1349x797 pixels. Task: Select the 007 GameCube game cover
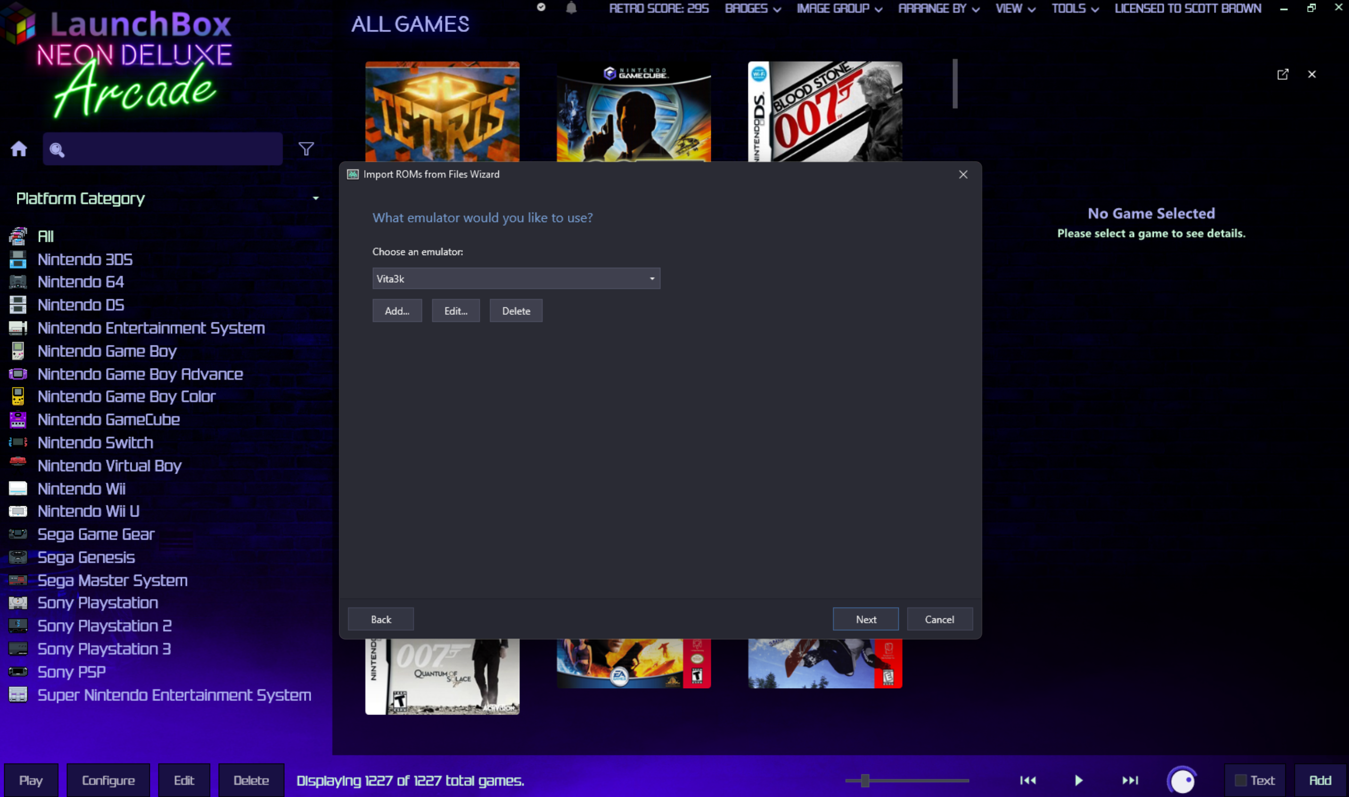pos(633,111)
